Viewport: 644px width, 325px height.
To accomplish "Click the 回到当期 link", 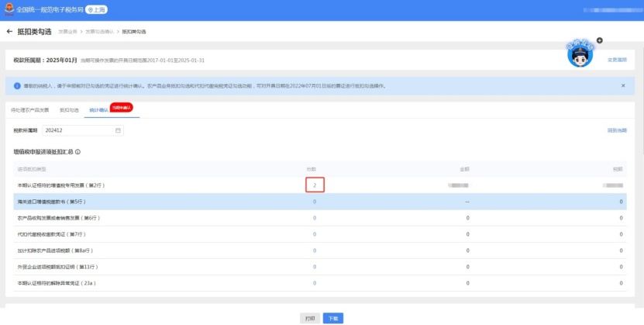I will tap(617, 130).
